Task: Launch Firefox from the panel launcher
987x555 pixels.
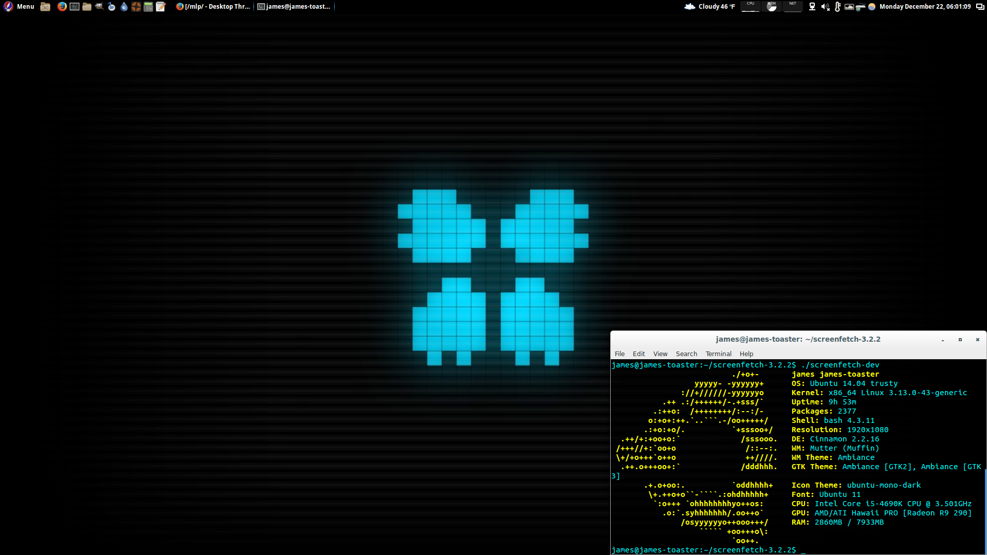Action: pos(62,7)
